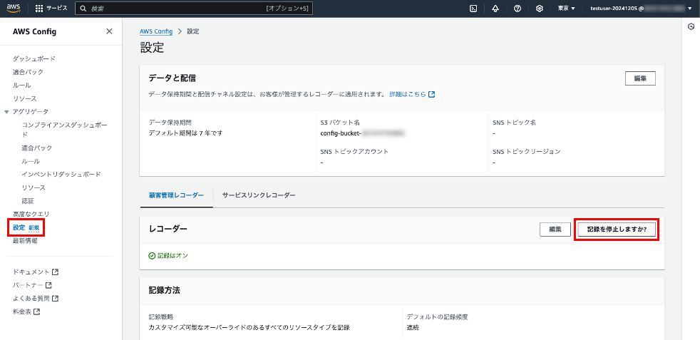Launch the CloudShell terminal icon

click(473, 9)
